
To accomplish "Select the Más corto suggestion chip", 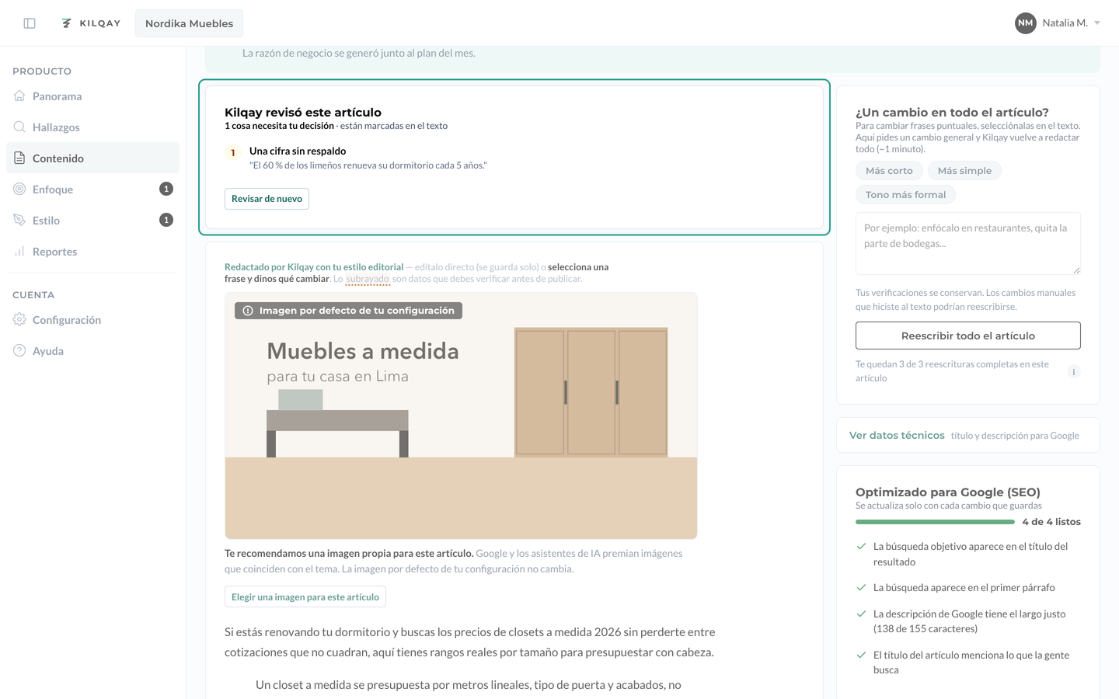I will click(x=889, y=171).
